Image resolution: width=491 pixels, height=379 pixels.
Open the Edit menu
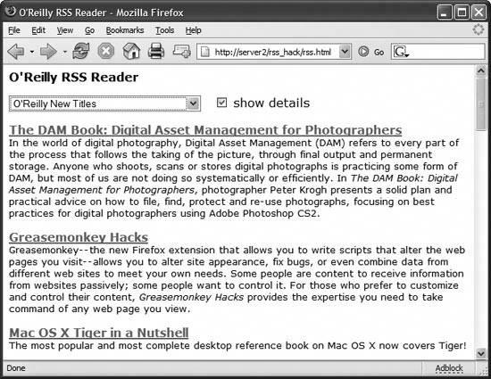[x=38, y=30]
